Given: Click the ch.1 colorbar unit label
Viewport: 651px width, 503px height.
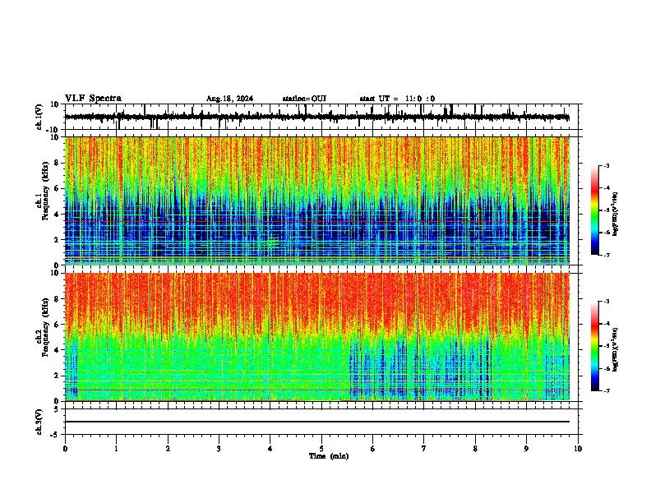Looking at the screenshot, I should click(616, 215).
